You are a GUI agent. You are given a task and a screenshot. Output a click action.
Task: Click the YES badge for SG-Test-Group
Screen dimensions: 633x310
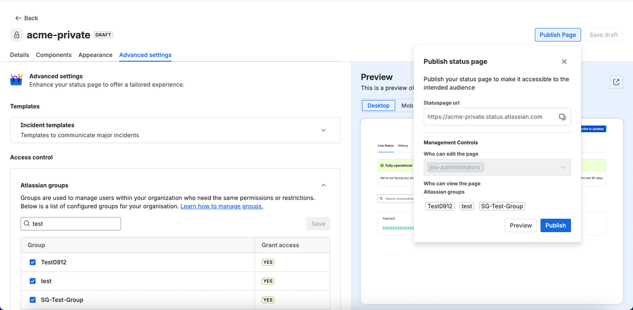point(268,300)
